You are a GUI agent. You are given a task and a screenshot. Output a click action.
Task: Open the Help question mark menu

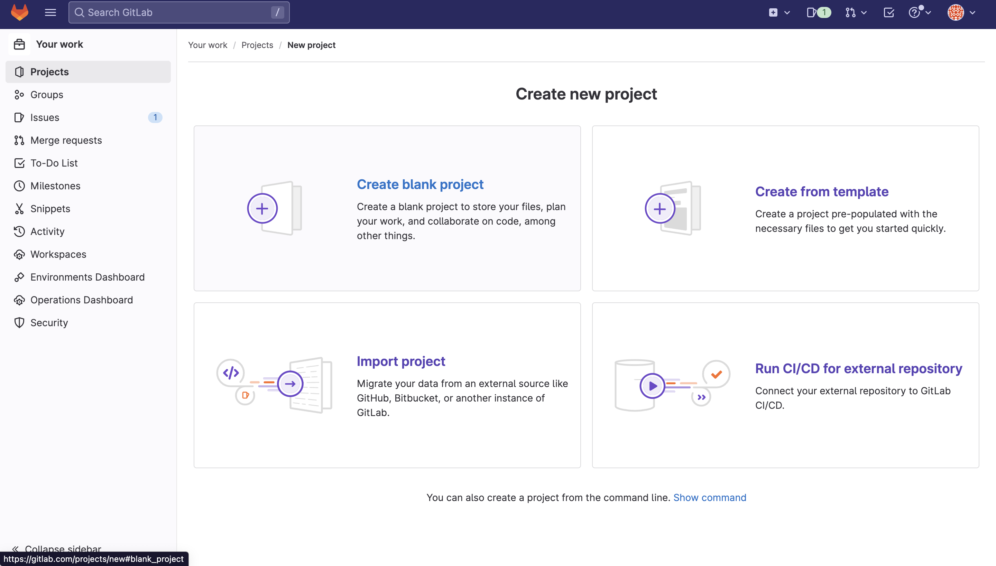919,12
